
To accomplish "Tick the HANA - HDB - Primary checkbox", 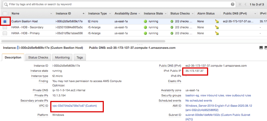I will (5, 33).
